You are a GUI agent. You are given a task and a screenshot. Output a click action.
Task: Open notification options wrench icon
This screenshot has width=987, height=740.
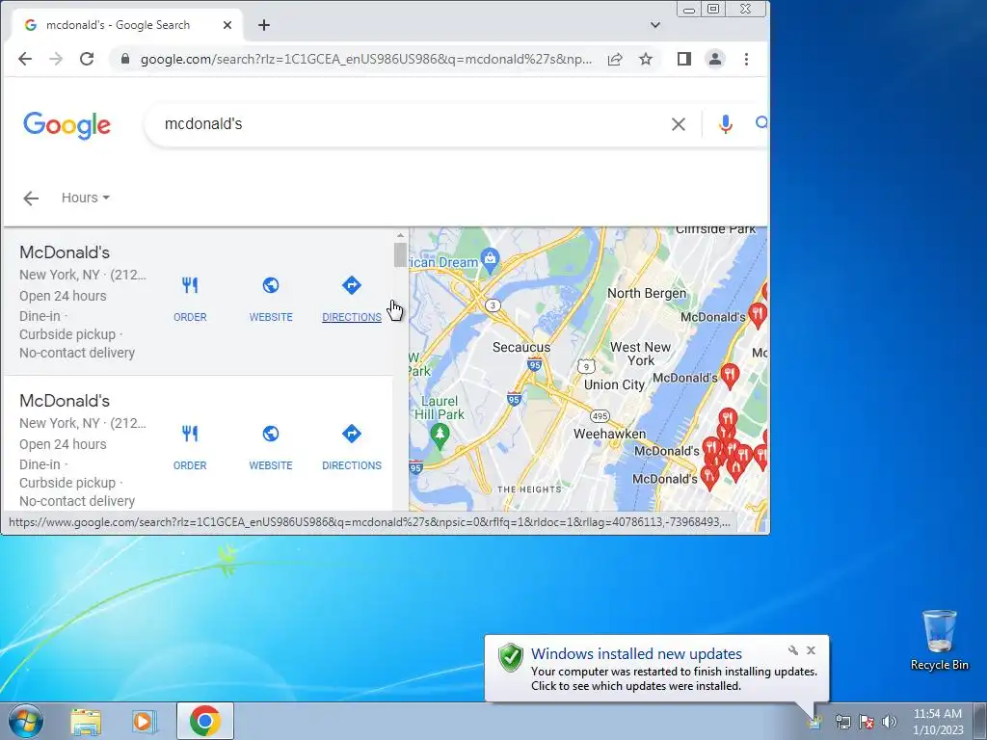pyautogui.click(x=793, y=650)
